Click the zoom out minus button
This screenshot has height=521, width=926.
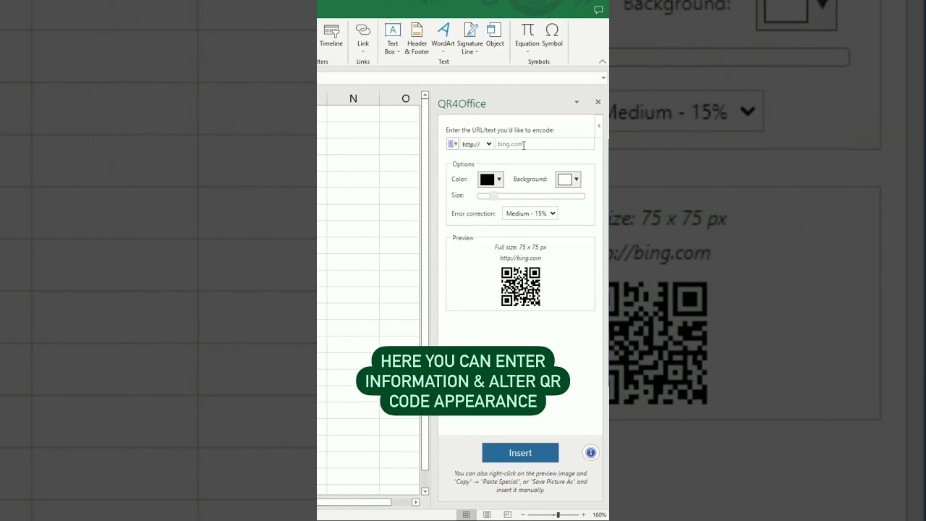pyautogui.click(x=523, y=514)
